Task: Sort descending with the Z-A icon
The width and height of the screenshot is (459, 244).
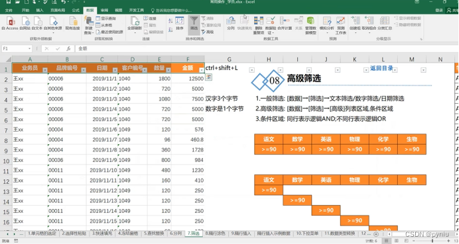Action: click(x=170, y=30)
